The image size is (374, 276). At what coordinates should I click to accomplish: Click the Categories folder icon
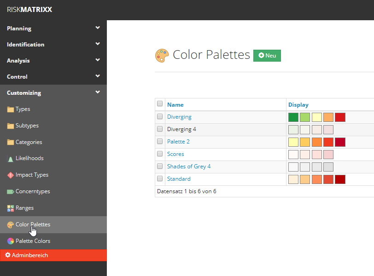(10, 142)
